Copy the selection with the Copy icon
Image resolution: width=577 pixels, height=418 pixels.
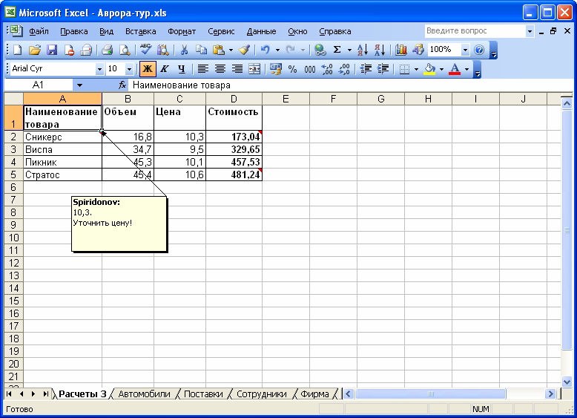tap(201, 50)
